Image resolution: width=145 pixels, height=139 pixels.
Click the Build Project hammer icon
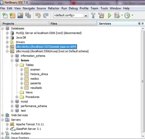click(x=93, y=15)
